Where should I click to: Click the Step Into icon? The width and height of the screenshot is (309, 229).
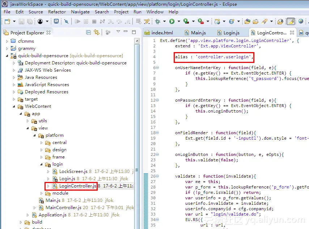111,21
